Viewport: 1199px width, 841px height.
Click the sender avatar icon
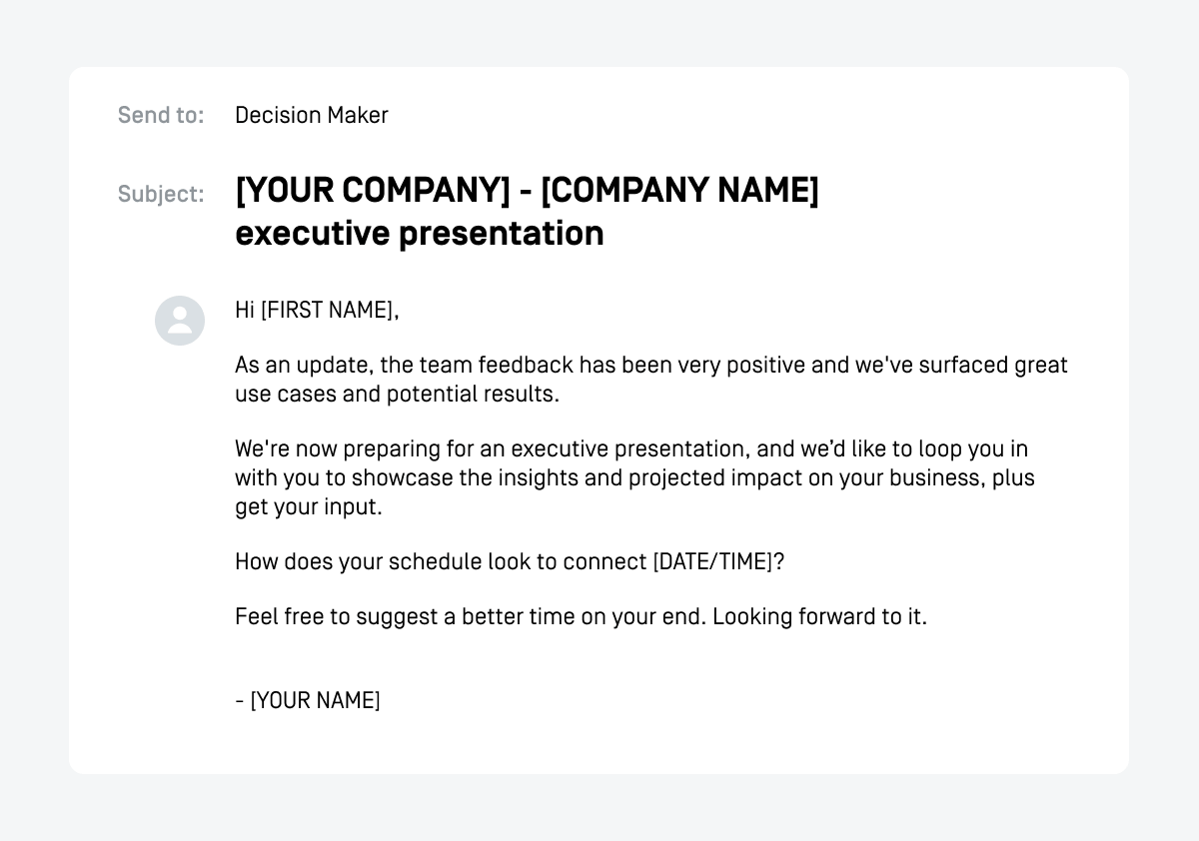180,321
